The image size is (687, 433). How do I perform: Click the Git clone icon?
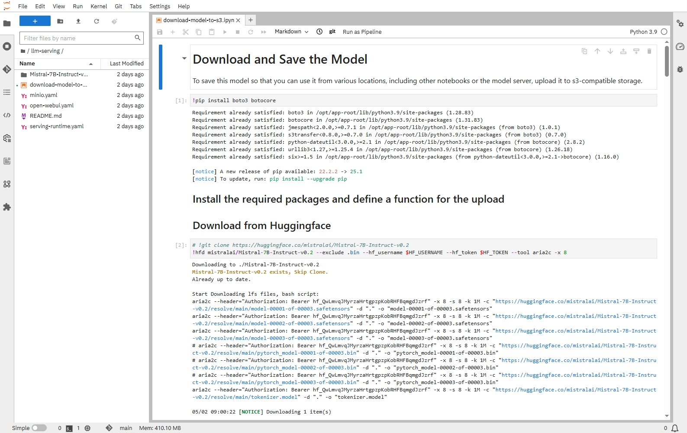(x=114, y=21)
